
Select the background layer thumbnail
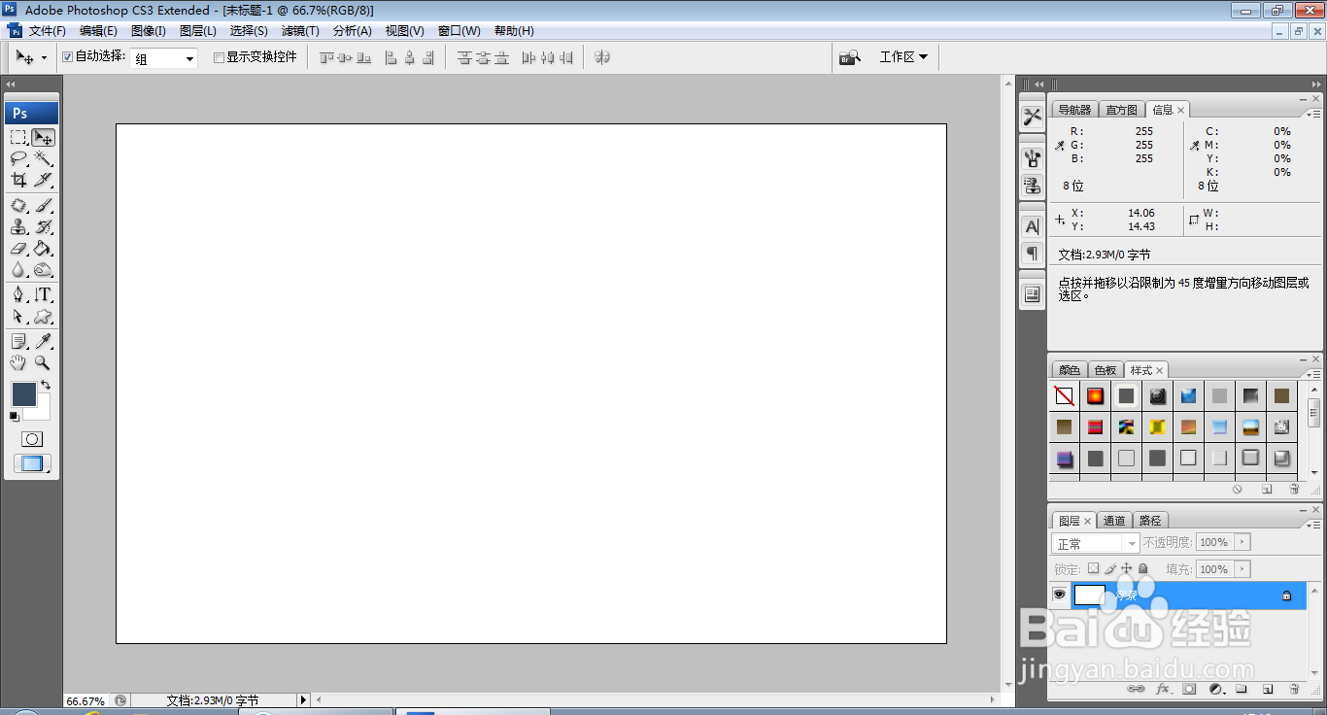coord(1089,595)
